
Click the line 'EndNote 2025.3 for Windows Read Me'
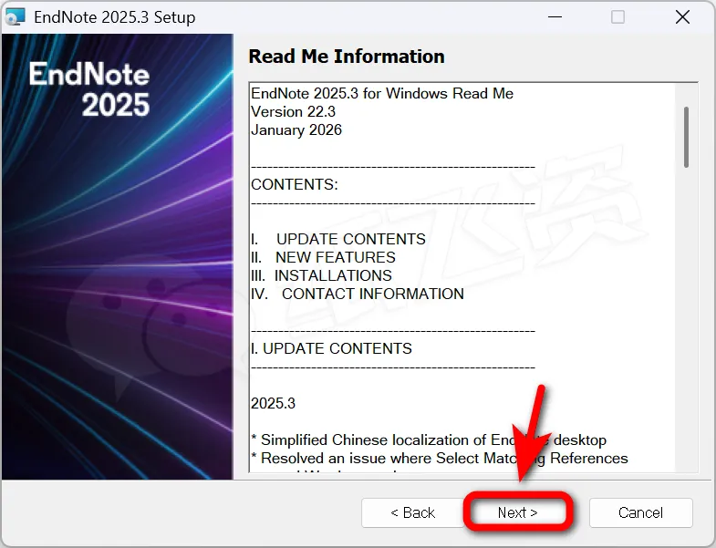[382, 93]
